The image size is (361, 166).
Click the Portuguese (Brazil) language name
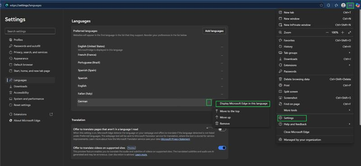(x=89, y=63)
